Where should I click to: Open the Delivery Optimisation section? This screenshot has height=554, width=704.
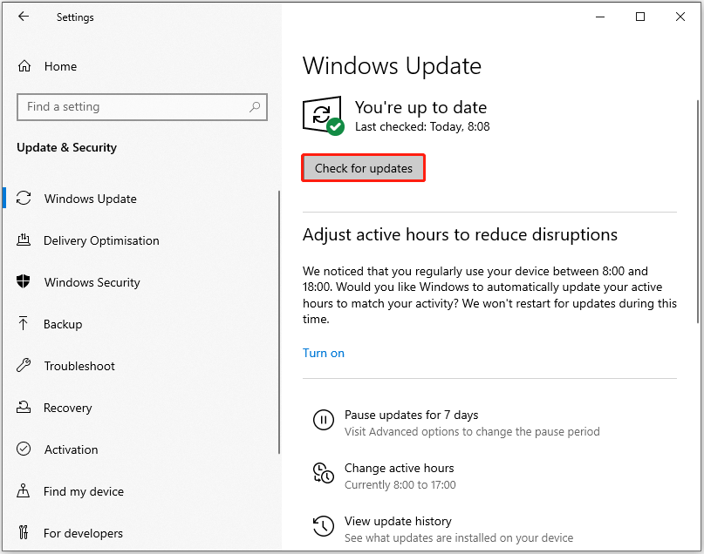(x=101, y=240)
